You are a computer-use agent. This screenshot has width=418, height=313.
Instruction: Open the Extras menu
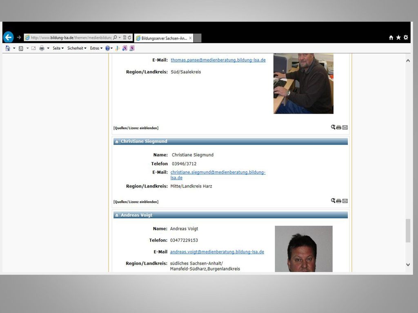coord(96,48)
